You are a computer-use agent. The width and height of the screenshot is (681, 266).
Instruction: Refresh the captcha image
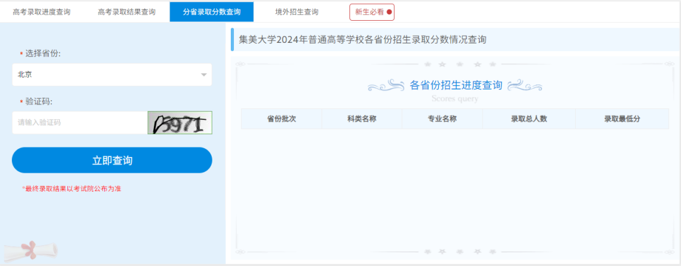[180, 122]
